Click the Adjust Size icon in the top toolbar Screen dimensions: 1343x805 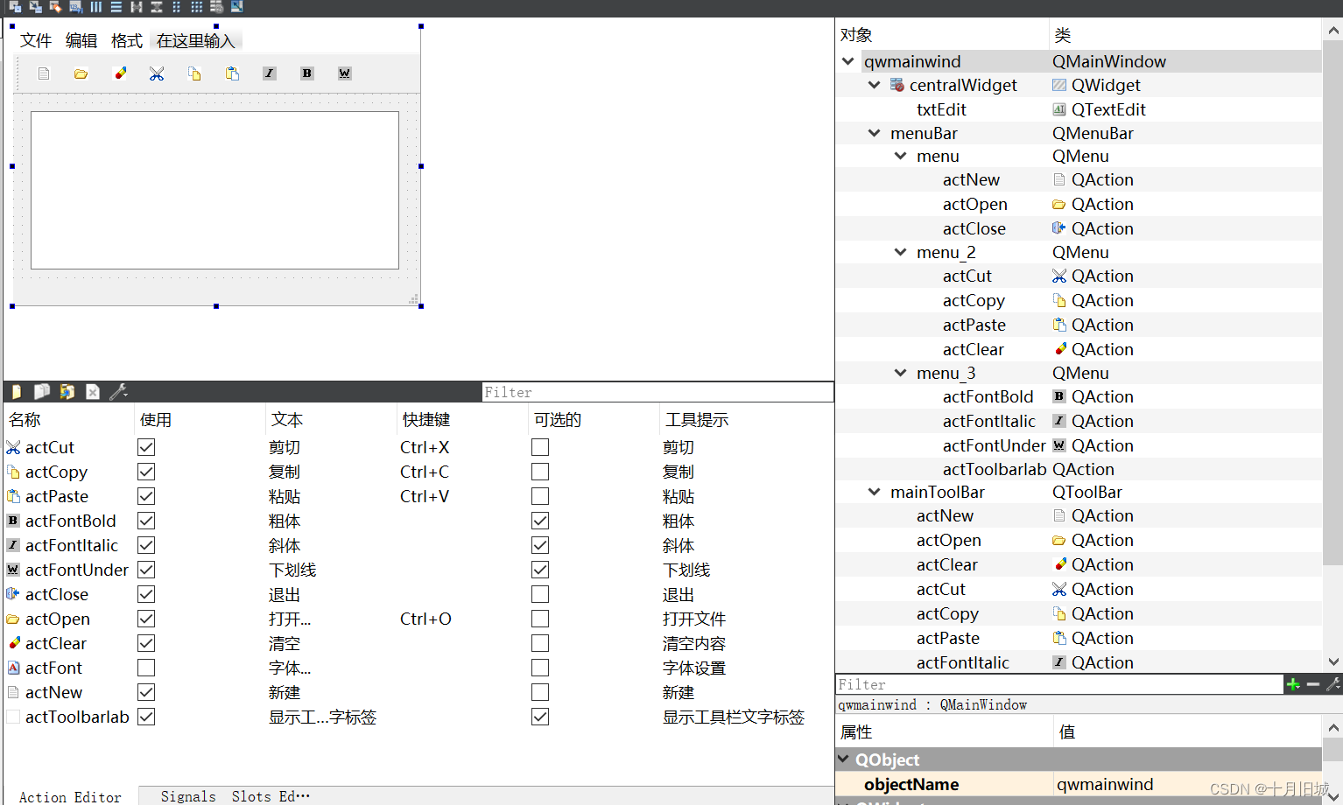click(x=237, y=8)
